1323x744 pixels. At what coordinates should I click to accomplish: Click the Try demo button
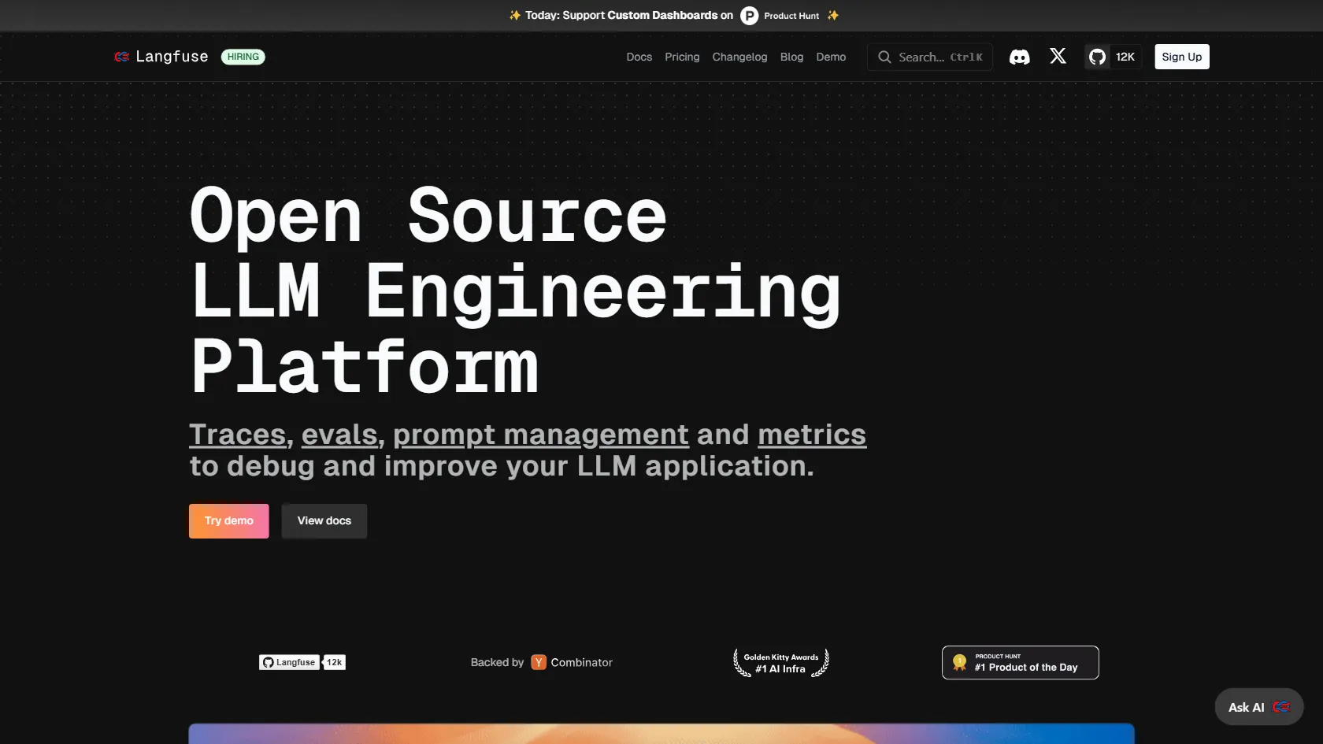pos(228,521)
